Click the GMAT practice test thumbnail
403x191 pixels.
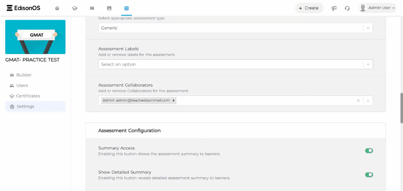[x=35, y=37]
